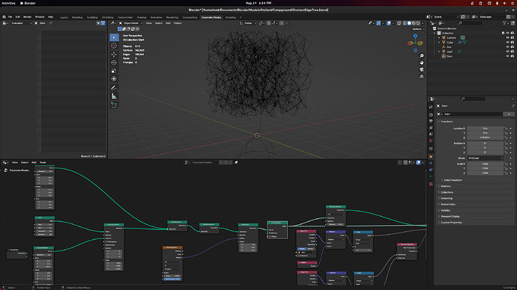
Task: Hide the Cube object in outliner
Action: (x=507, y=43)
